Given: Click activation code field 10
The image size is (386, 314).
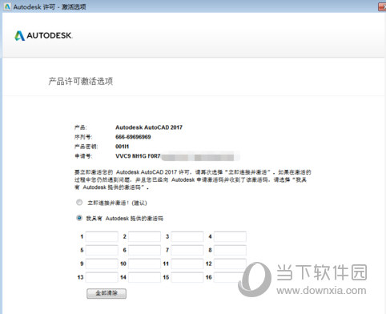Looking at the screenshot, I should 144,264.
